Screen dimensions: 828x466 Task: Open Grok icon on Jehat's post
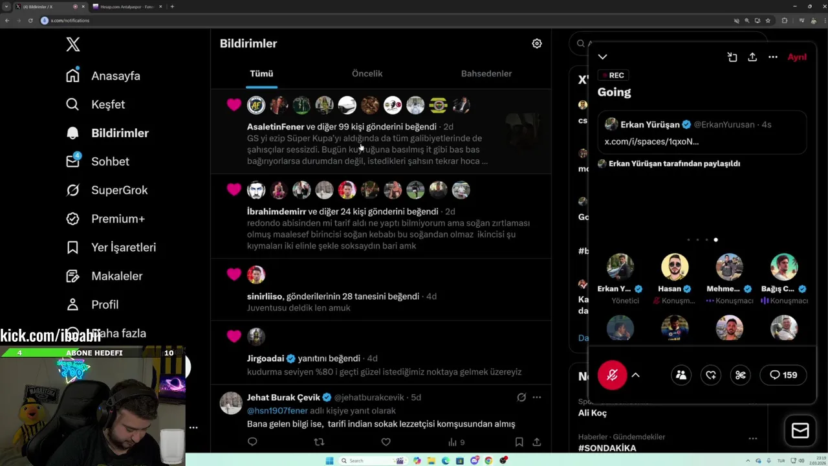click(x=521, y=397)
